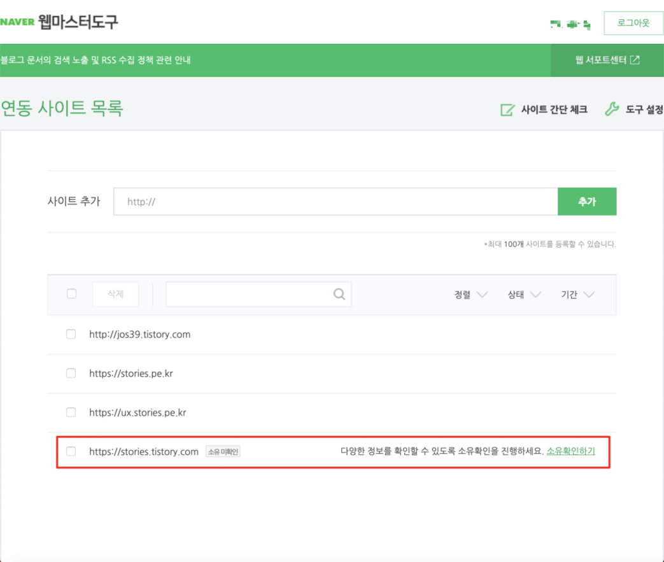The image size is (664, 562).
Task: Mark the https://stories.tistory.com checkbox
Action: (71, 451)
